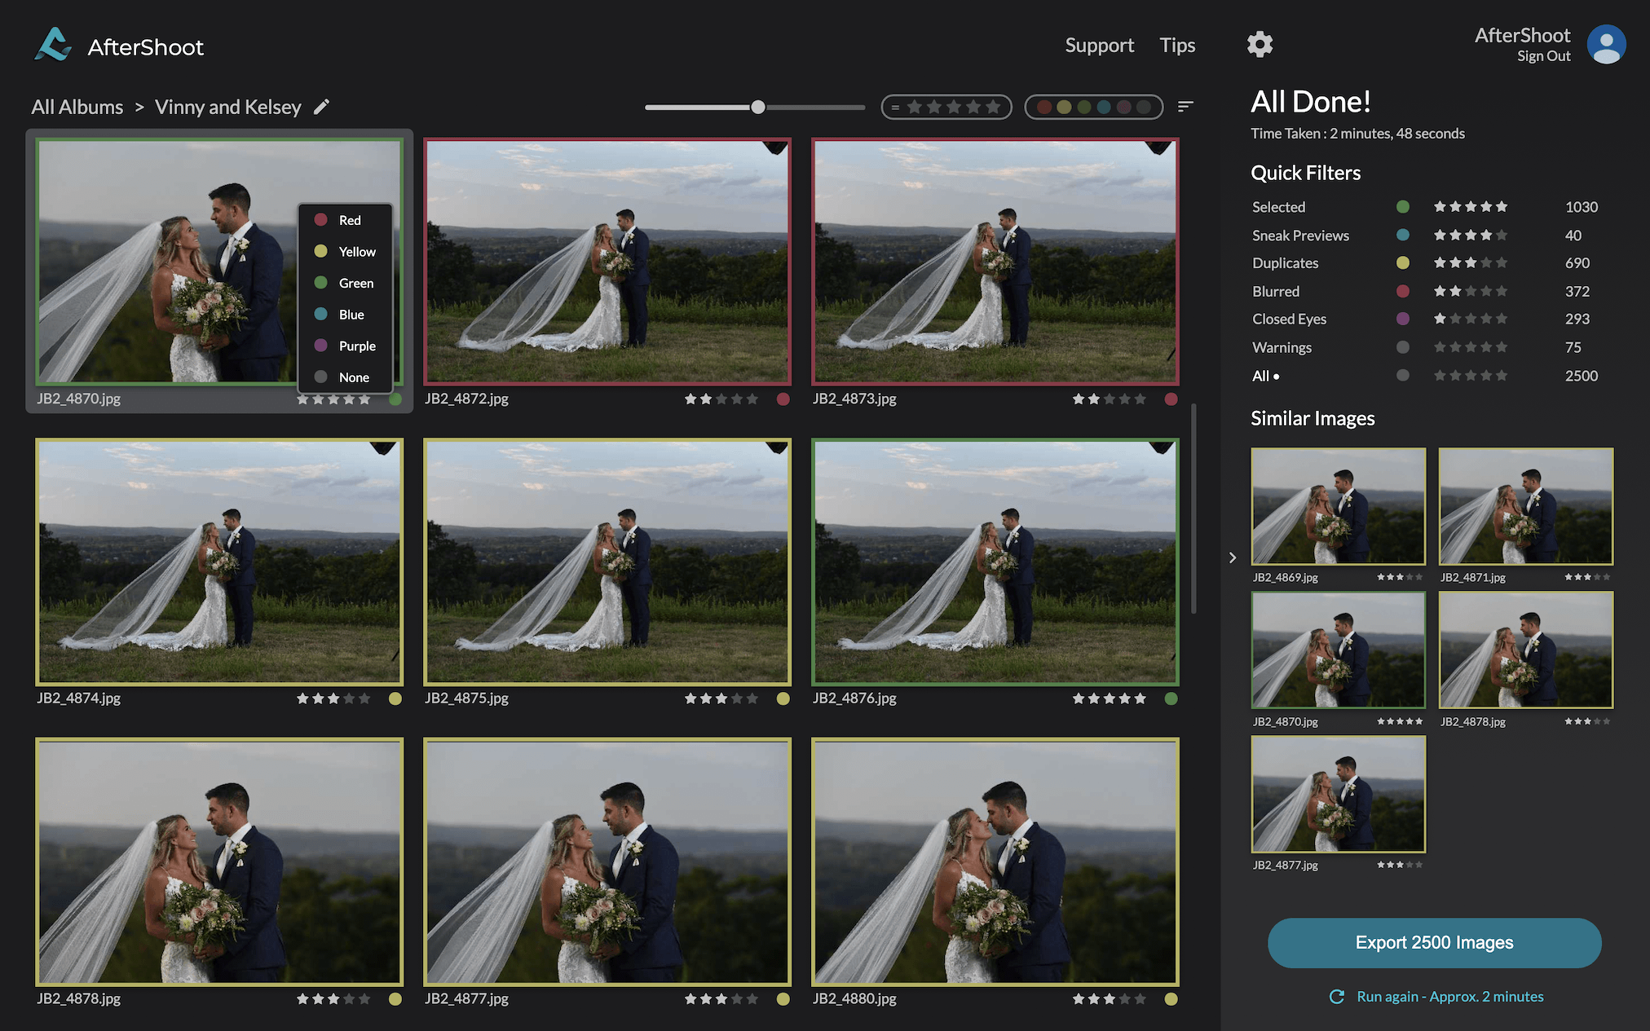Click the refresh icon beside Run again

click(x=1337, y=996)
